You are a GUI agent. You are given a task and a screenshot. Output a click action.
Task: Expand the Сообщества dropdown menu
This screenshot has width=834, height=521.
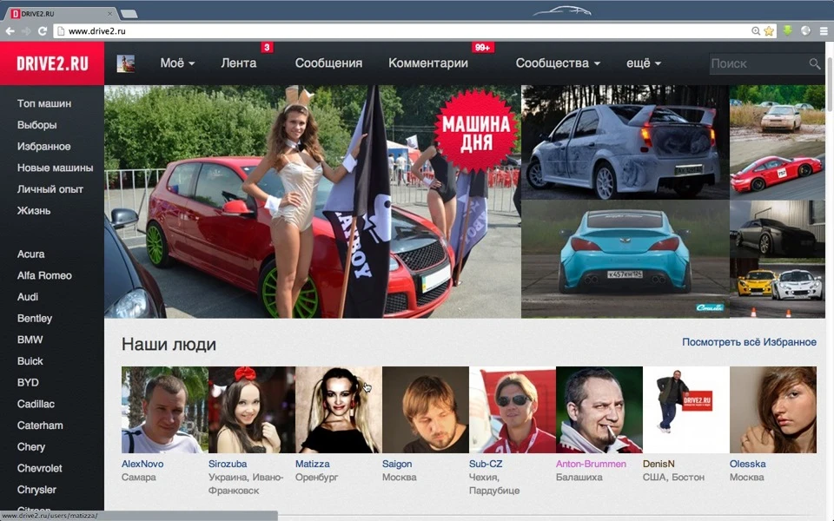point(558,63)
